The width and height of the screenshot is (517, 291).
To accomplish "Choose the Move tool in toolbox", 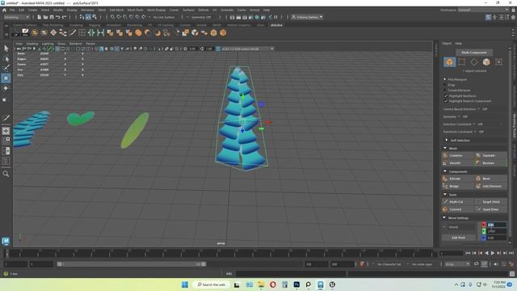I will tap(6, 78).
